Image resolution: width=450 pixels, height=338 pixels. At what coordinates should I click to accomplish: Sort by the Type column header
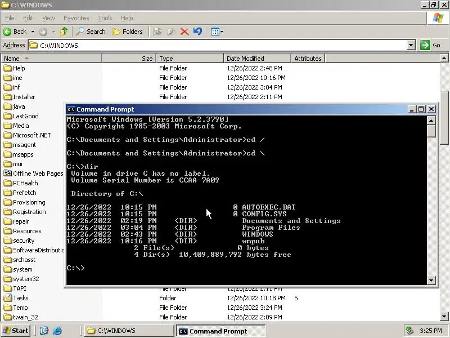pos(190,59)
